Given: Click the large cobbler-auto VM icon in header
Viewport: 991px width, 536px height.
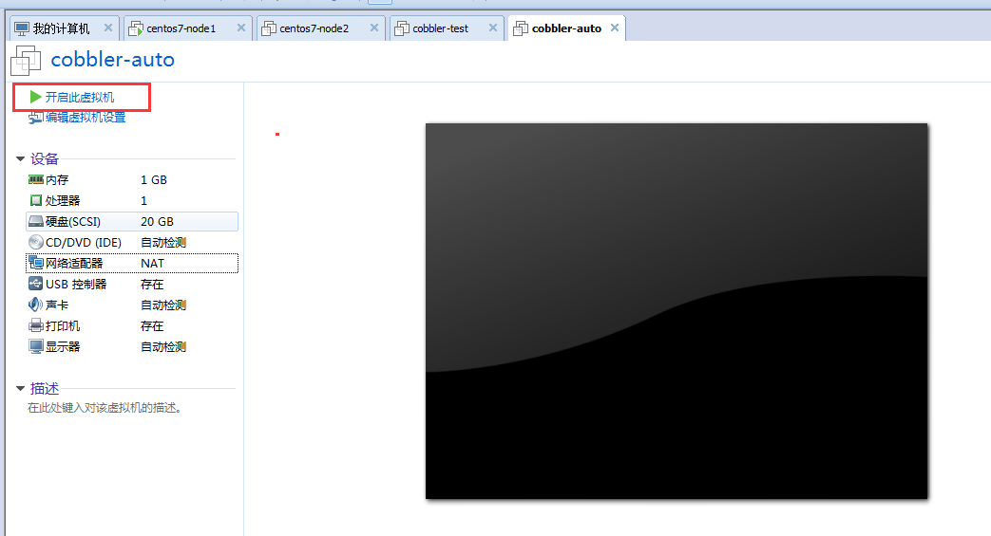Looking at the screenshot, I should 26,60.
